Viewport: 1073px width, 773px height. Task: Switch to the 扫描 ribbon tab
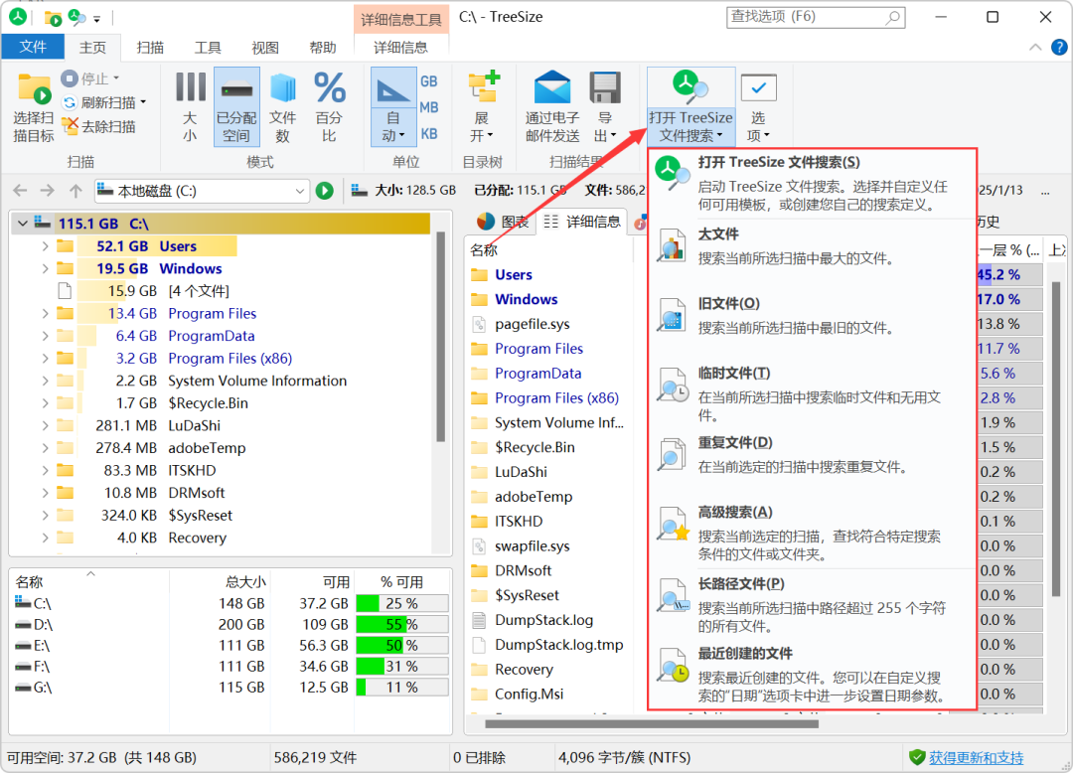(x=150, y=48)
